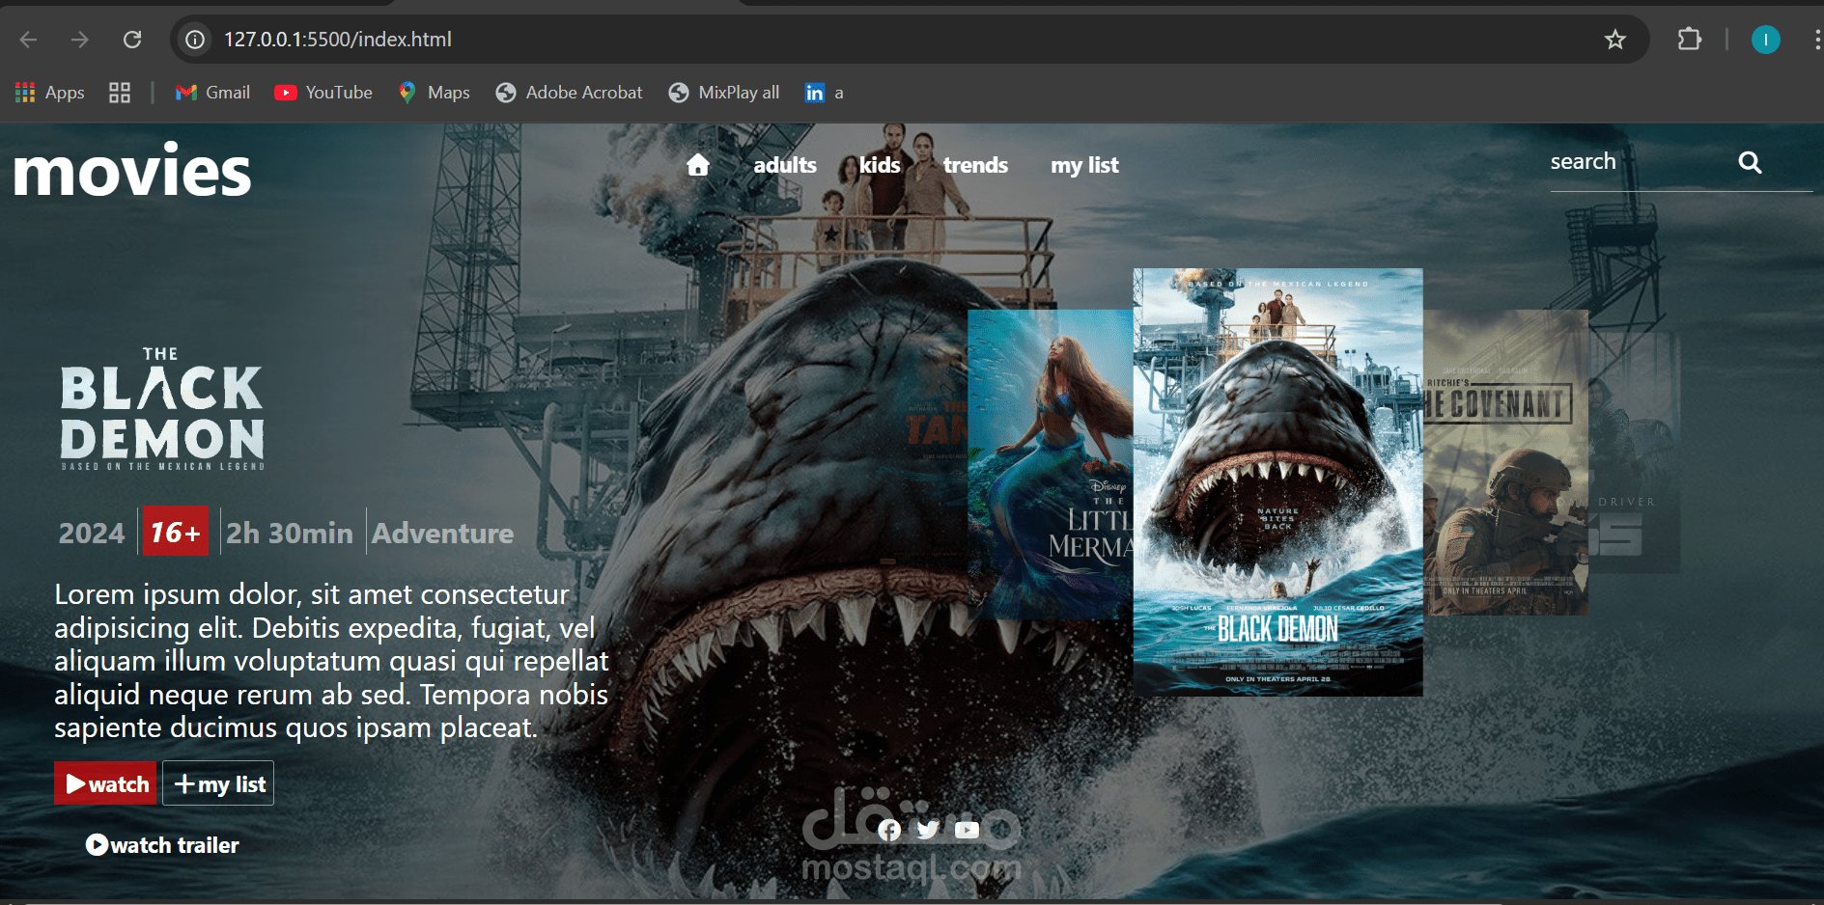
Task: Open the Adobe Acrobat bookmark
Action: pos(569,93)
